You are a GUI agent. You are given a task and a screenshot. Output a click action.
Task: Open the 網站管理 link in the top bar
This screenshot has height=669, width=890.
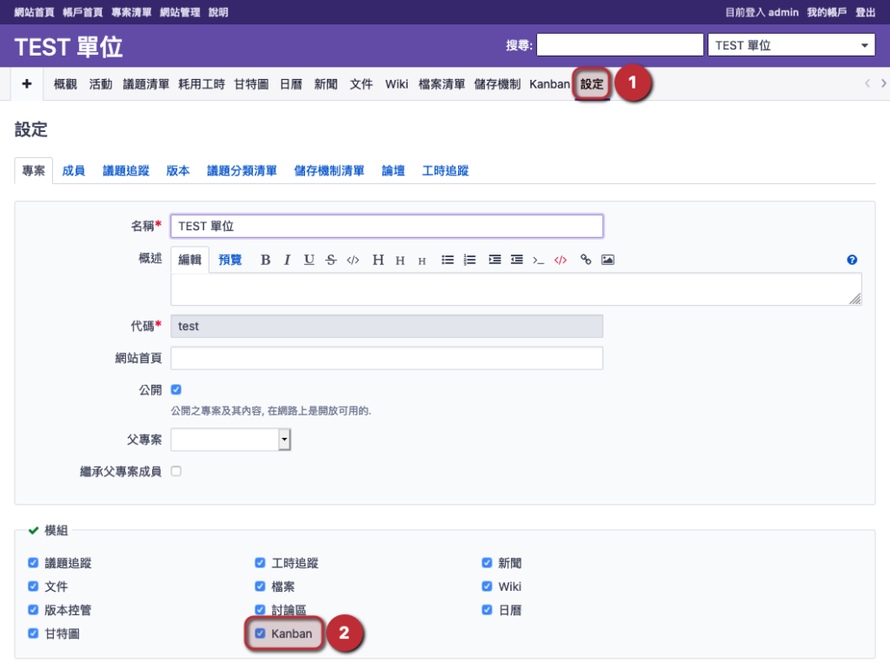(x=180, y=12)
